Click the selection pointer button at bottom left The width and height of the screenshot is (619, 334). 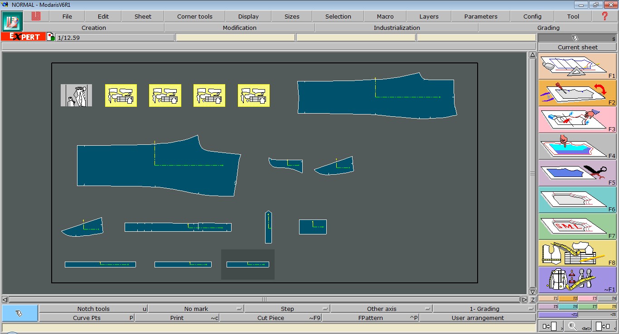tap(19, 313)
